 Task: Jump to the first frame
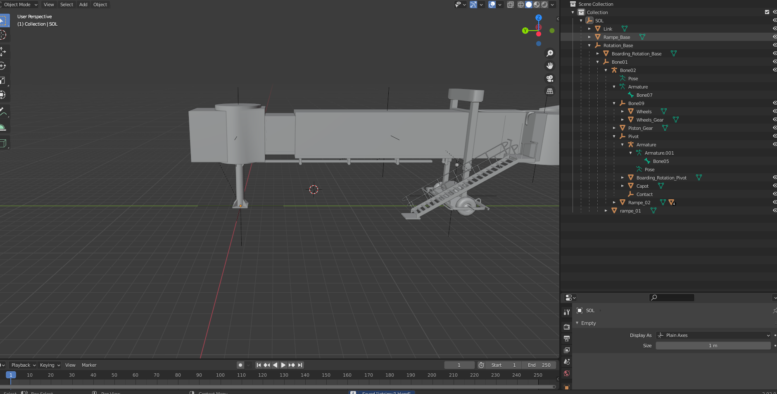coord(259,365)
